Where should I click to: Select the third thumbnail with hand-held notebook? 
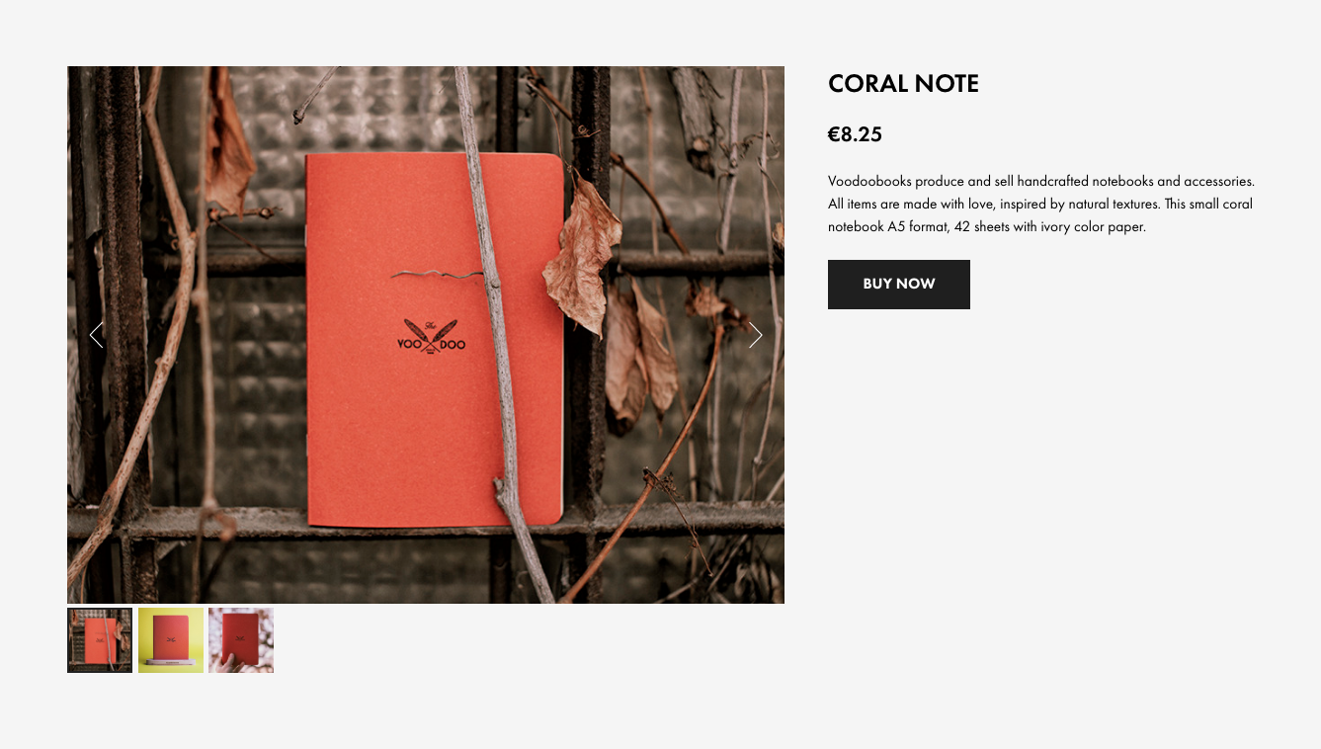tap(241, 640)
